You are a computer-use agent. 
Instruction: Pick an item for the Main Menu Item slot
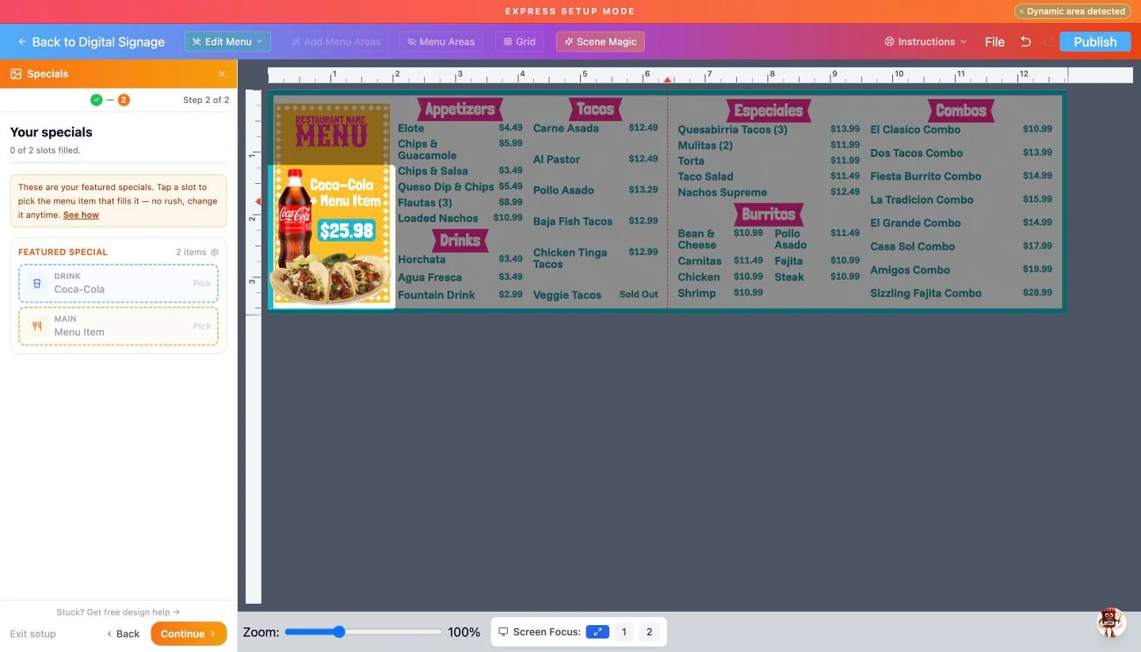click(118, 326)
